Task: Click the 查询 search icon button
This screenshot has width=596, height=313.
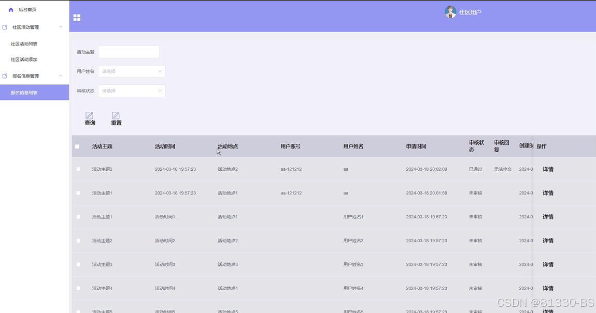Action: tap(90, 119)
